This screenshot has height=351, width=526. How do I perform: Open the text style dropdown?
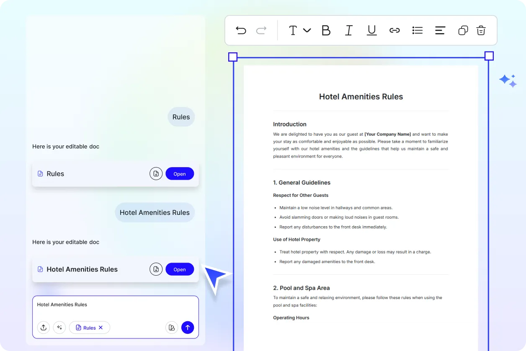tap(299, 30)
